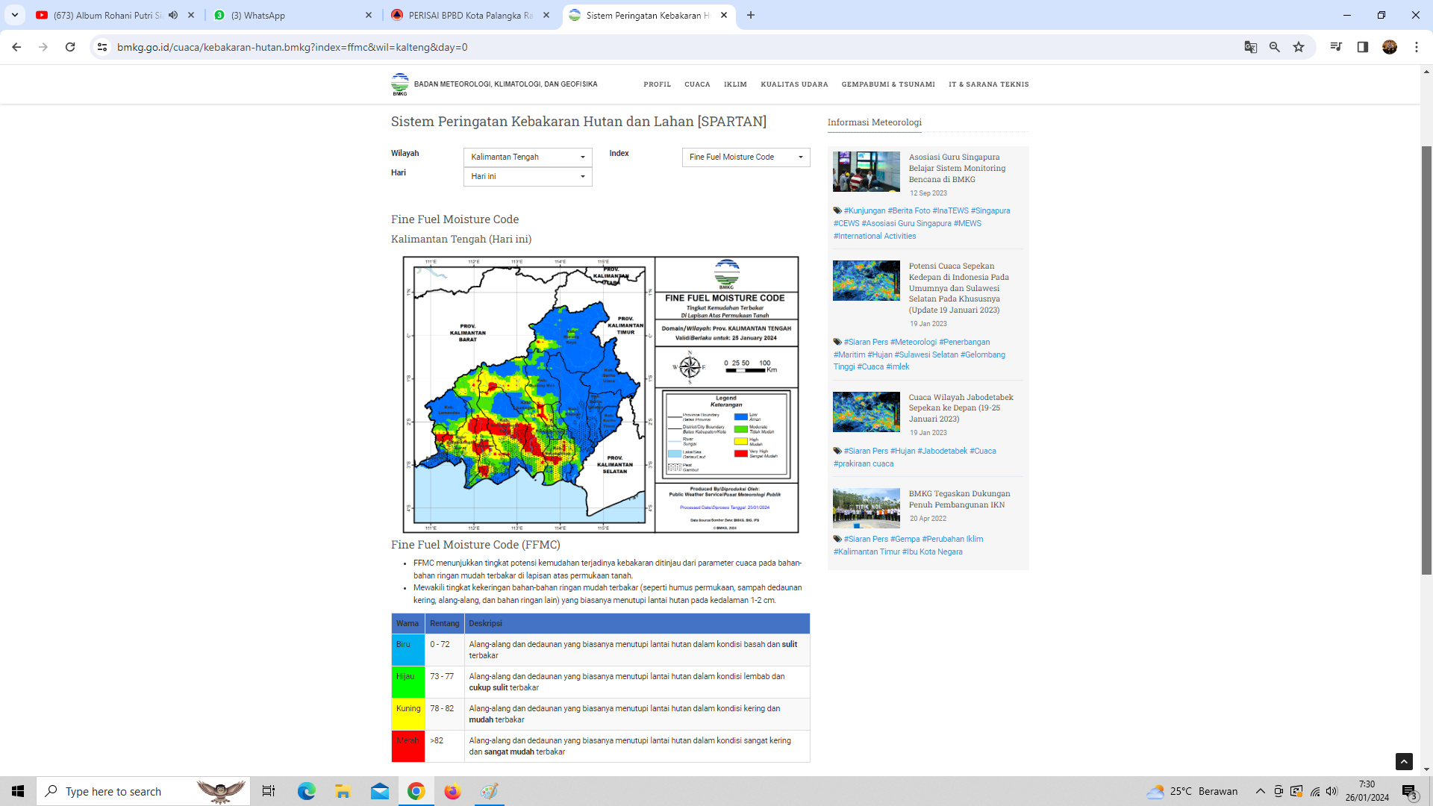Screen dimensions: 1433x806
Task: Open the GEMPABUMI & TSUNAMI menu
Action: click(888, 84)
